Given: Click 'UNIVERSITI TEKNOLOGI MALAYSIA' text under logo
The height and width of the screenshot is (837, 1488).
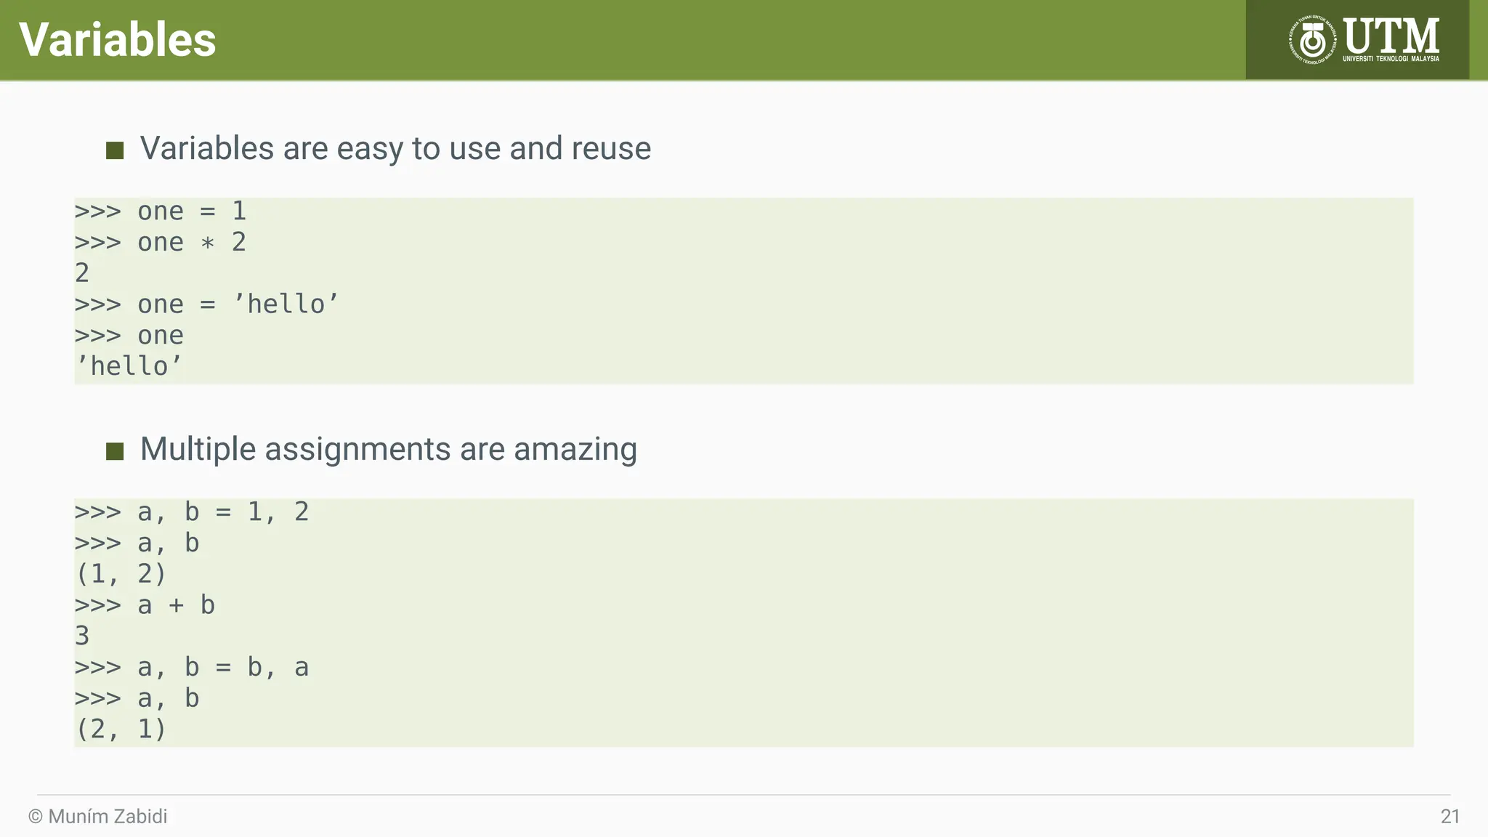Looking at the screenshot, I should [x=1391, y=59].
